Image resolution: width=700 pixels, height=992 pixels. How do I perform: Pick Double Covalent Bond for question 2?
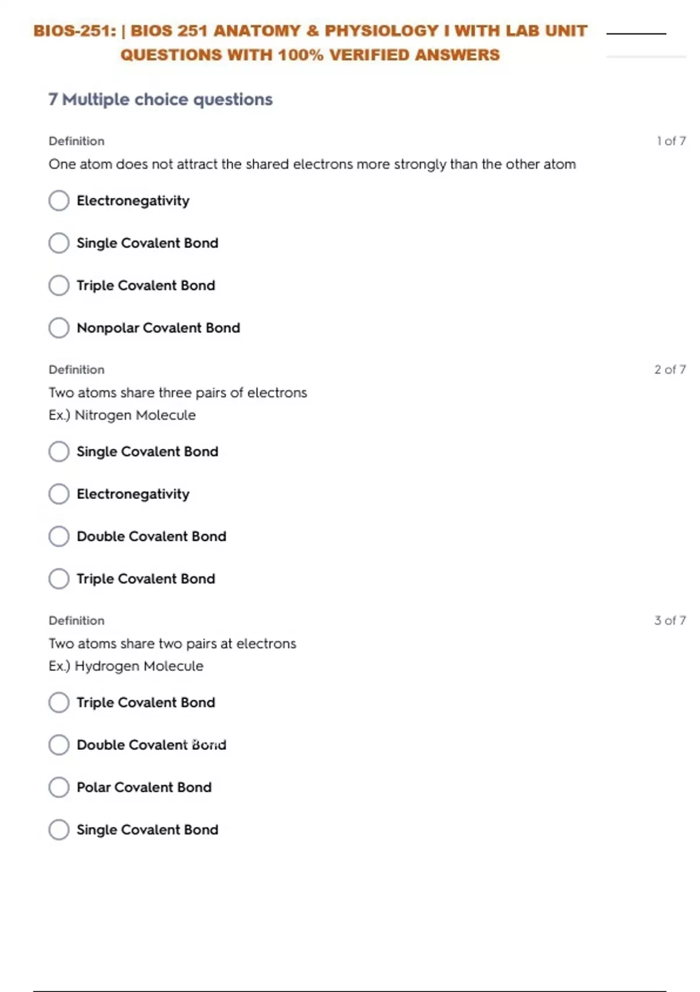[x=59, y=536]
